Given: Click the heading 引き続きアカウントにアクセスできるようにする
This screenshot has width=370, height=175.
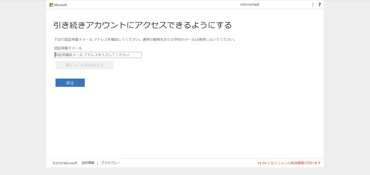Looking at the screenshot, I should [x=142, y=25].
